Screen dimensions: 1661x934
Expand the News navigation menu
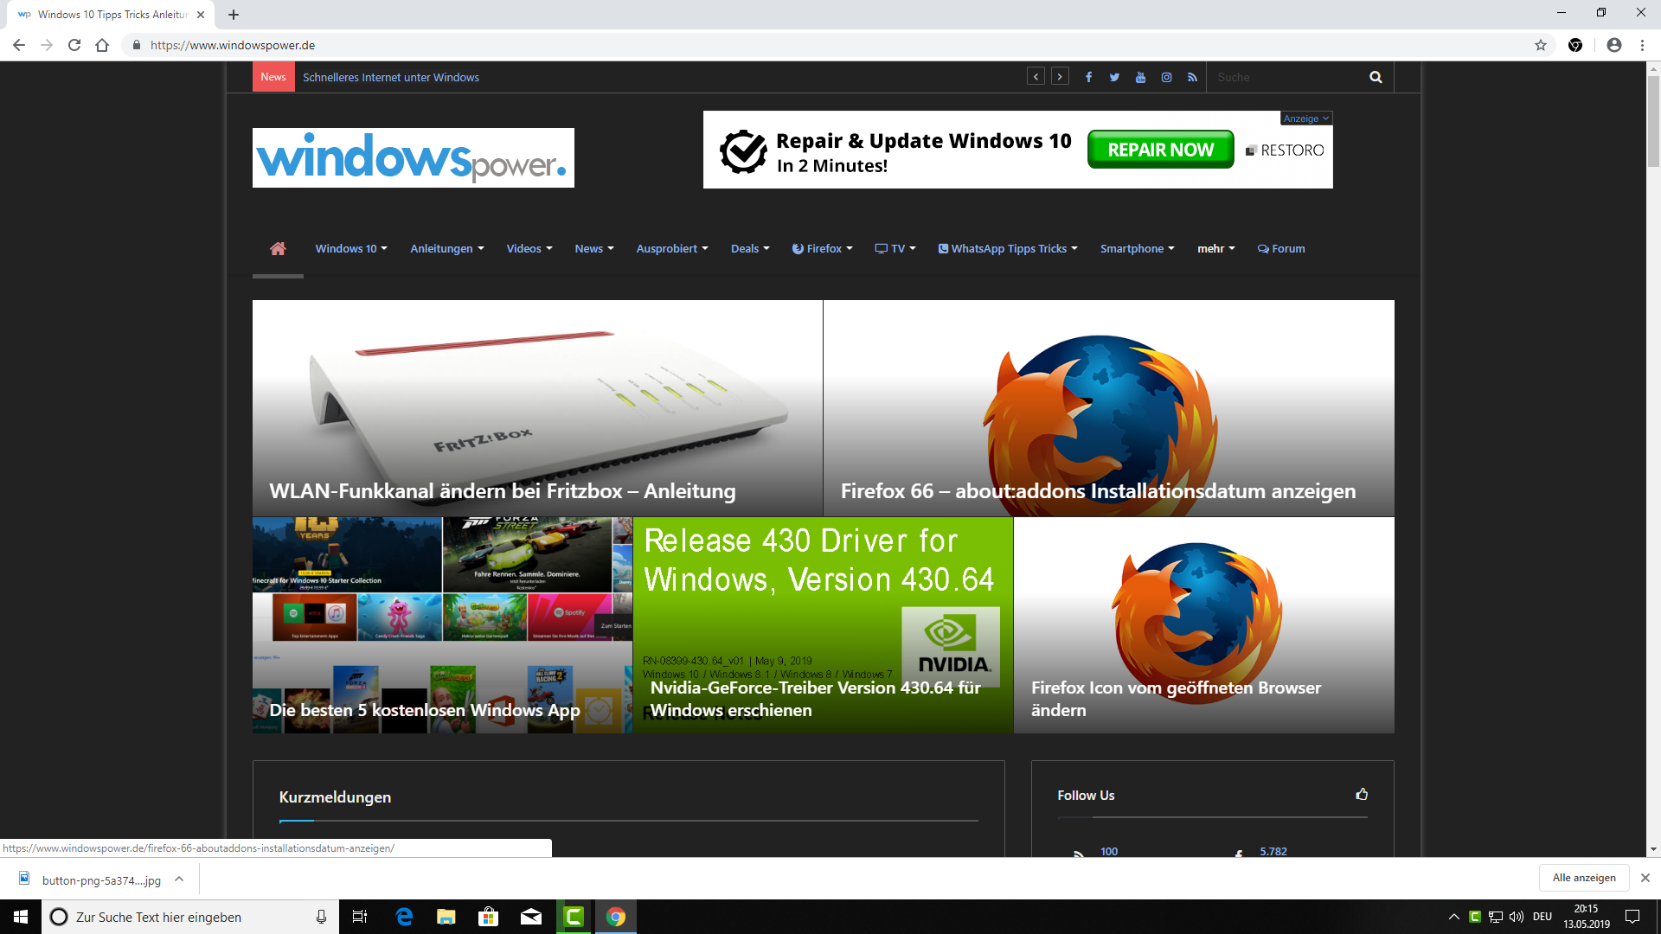pos(594,248)
